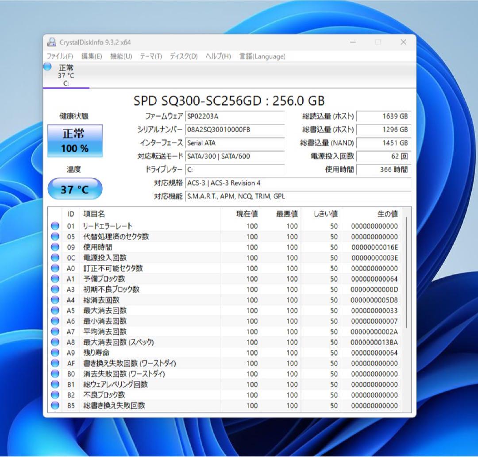Click status orb for A4 総消去回数

point(55,300)
